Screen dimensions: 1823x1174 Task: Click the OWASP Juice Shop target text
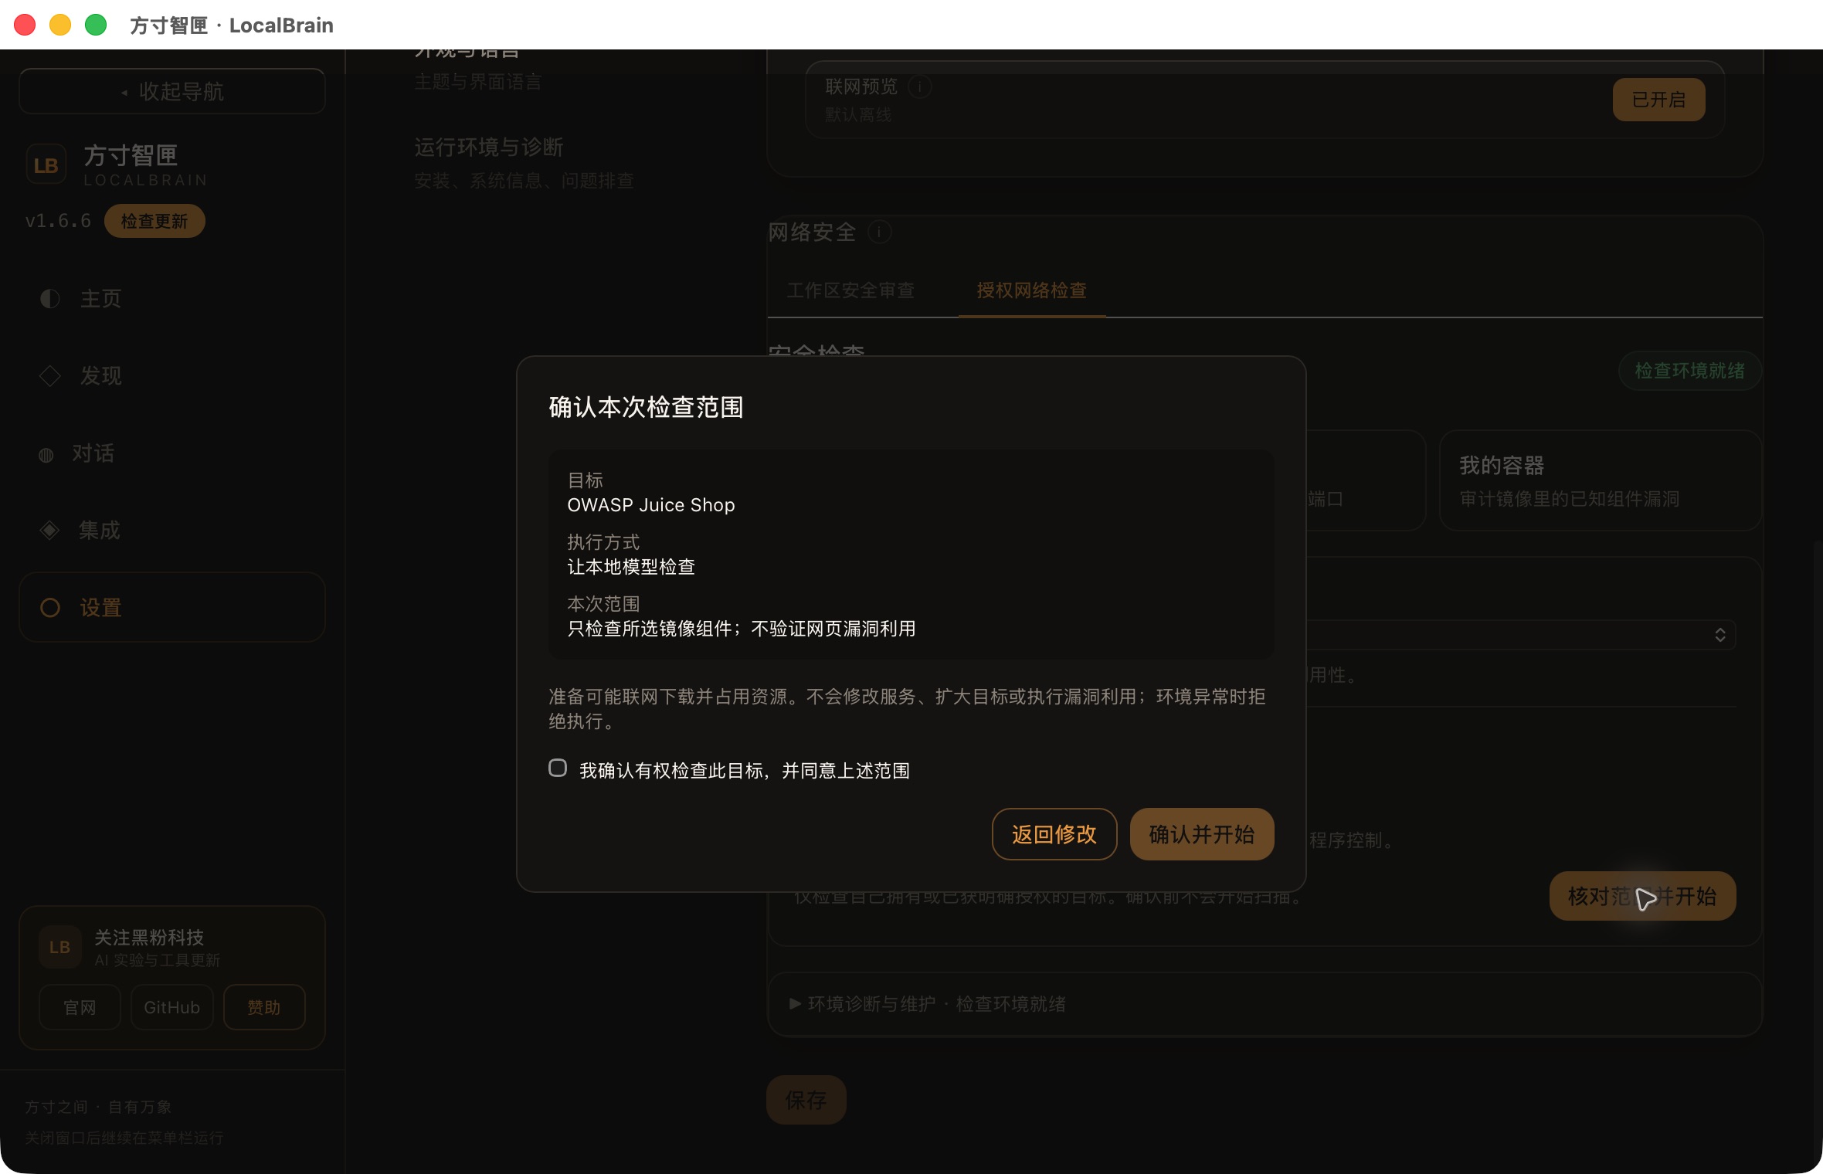651,505
